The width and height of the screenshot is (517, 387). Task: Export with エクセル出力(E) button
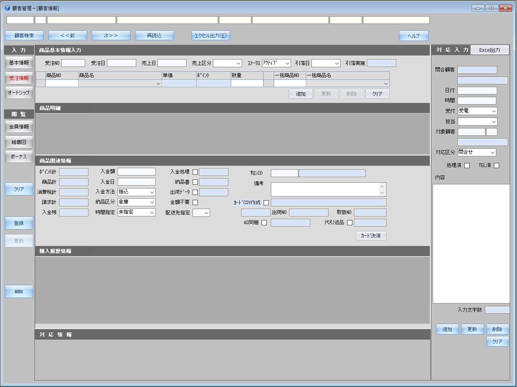(210, 36)
